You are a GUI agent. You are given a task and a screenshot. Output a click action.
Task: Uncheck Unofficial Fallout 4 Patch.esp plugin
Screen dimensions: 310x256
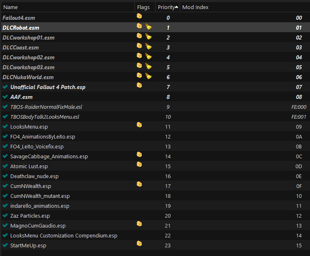[x=5, y=87]
